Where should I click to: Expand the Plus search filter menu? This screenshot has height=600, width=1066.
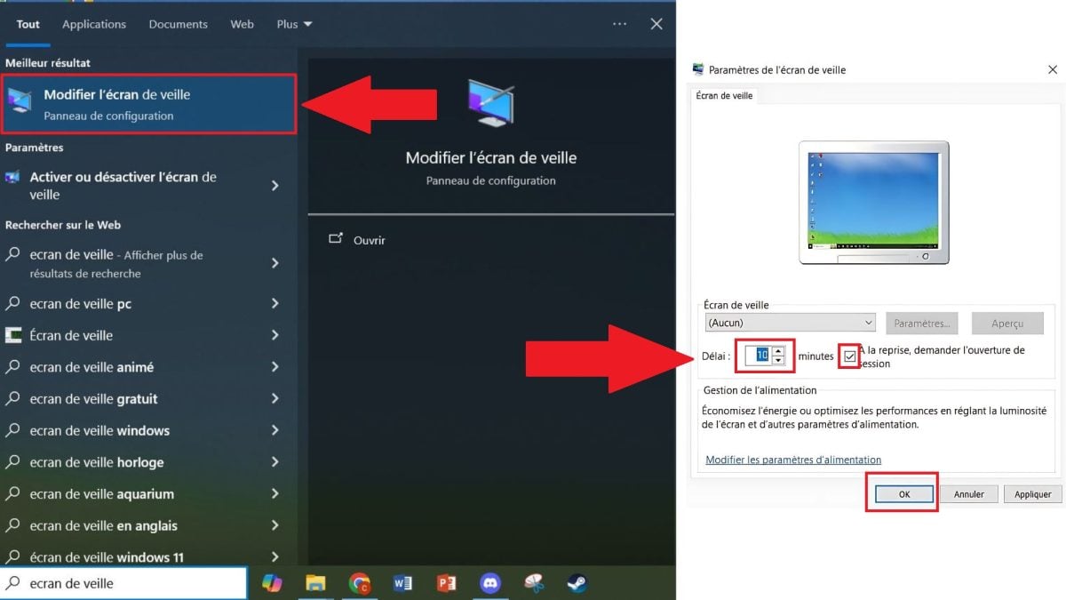tap(294, 24)
